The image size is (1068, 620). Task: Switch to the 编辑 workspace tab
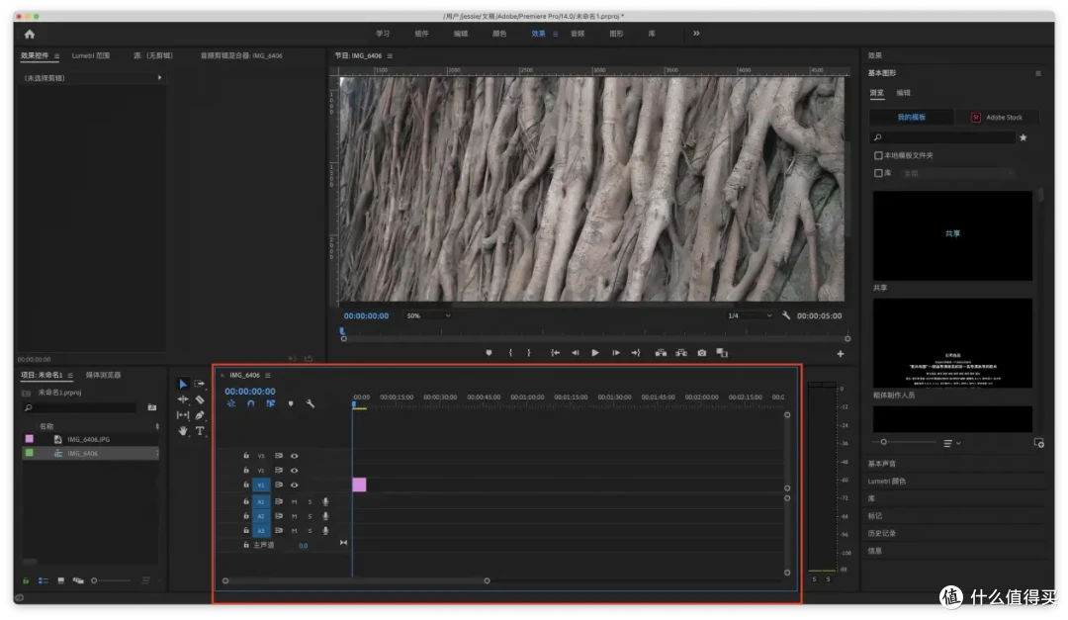click(x=461, y=34)
